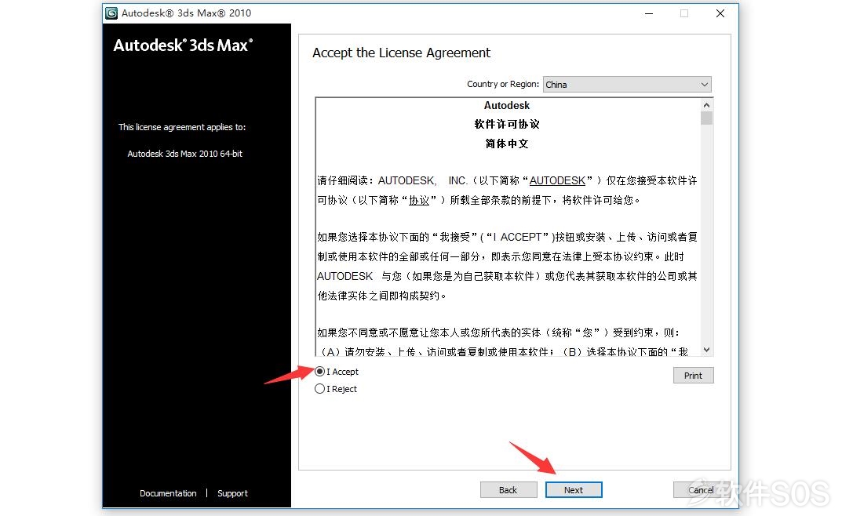The height and width of the screenshot is (516, 842).
Task: Click the 'Accept the License Agreement' heading
Action: 401,53
